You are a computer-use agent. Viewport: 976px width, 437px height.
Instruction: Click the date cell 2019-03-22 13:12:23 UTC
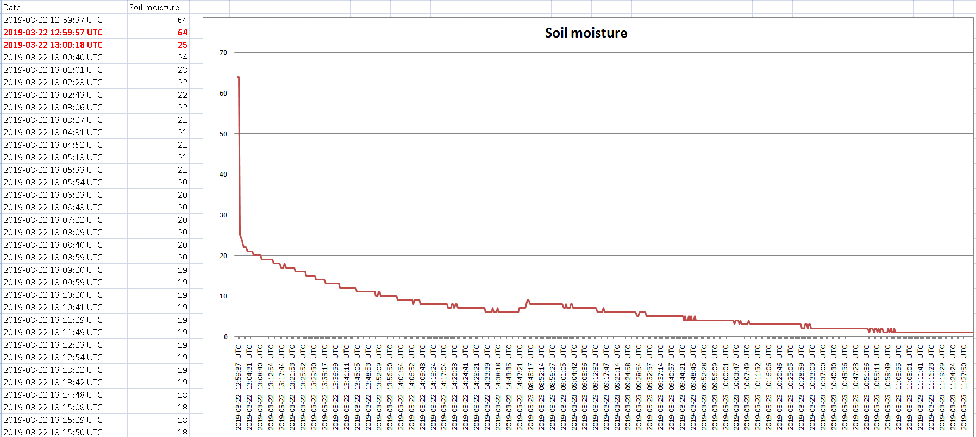pos(53,345)
